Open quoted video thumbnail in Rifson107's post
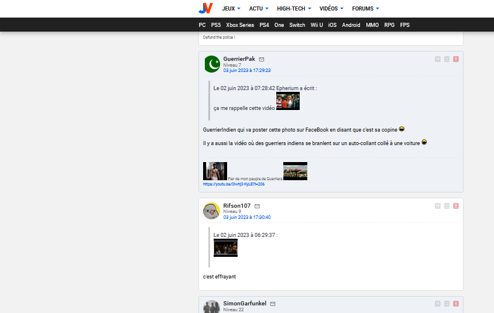 pos(225,248)
